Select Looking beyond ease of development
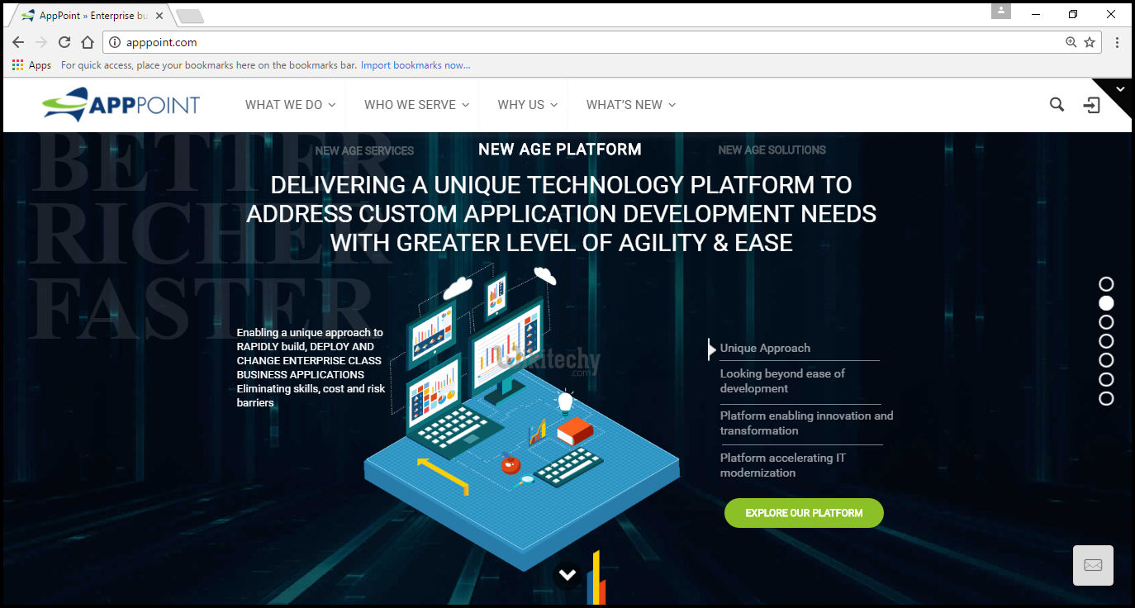Image resolution: width=1135 pixels, height=608 pixels. click(782, 381)
